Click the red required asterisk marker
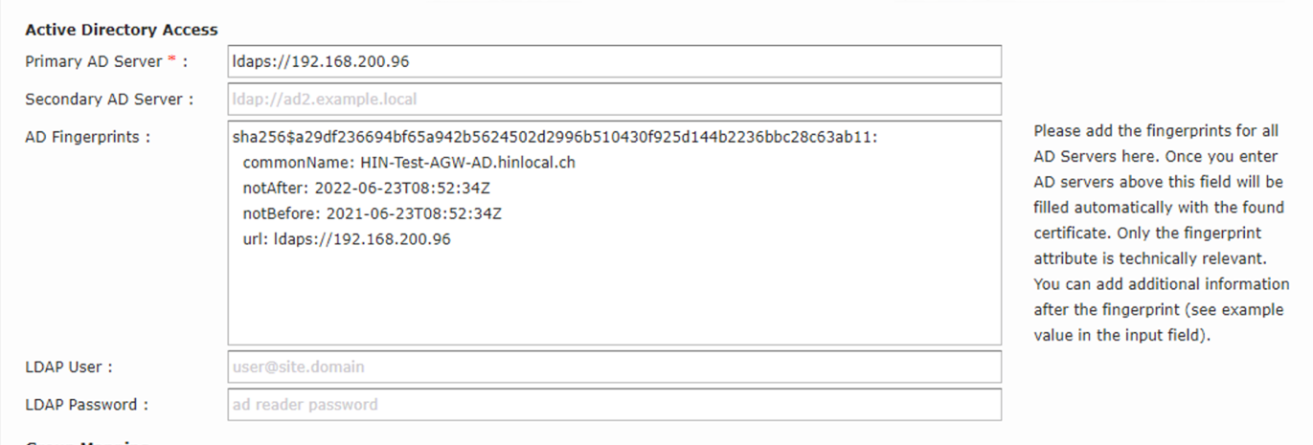The width and height of the screenshot is (1313, 445). tap(171, 60)
